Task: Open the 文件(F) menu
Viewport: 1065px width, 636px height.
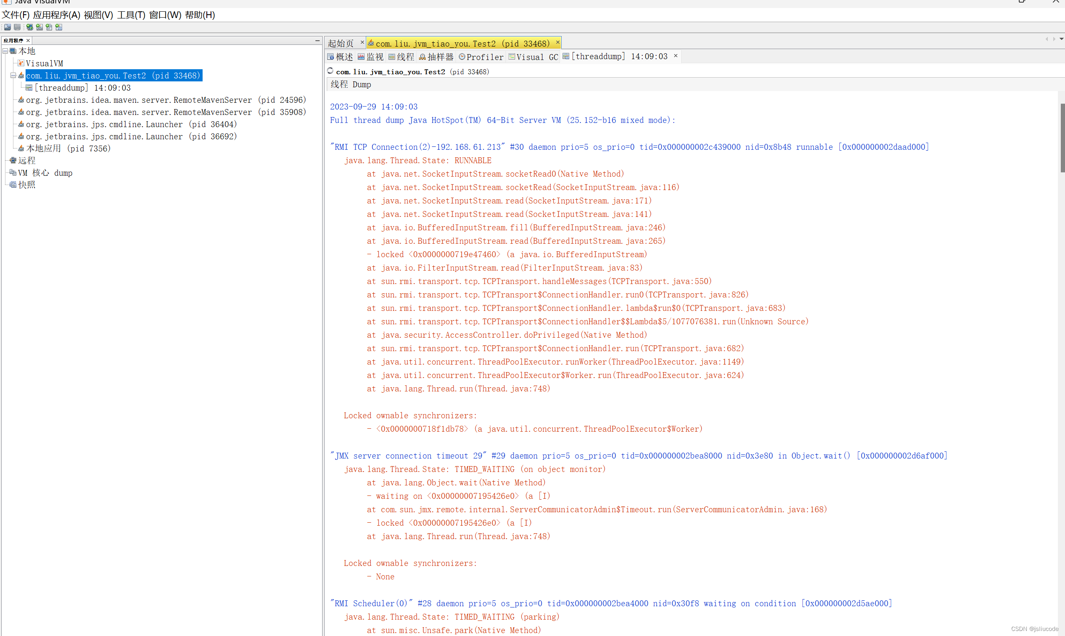Action: [x=16, y=15]
